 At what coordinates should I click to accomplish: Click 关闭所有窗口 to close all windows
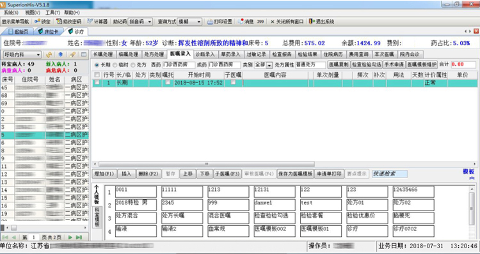287,22
